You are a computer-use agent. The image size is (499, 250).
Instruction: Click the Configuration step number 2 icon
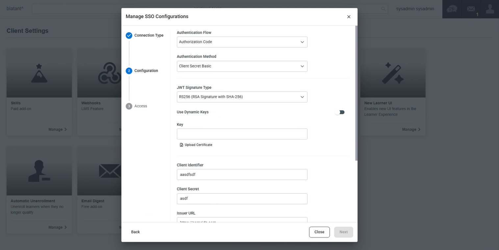[x=129, y=71]
